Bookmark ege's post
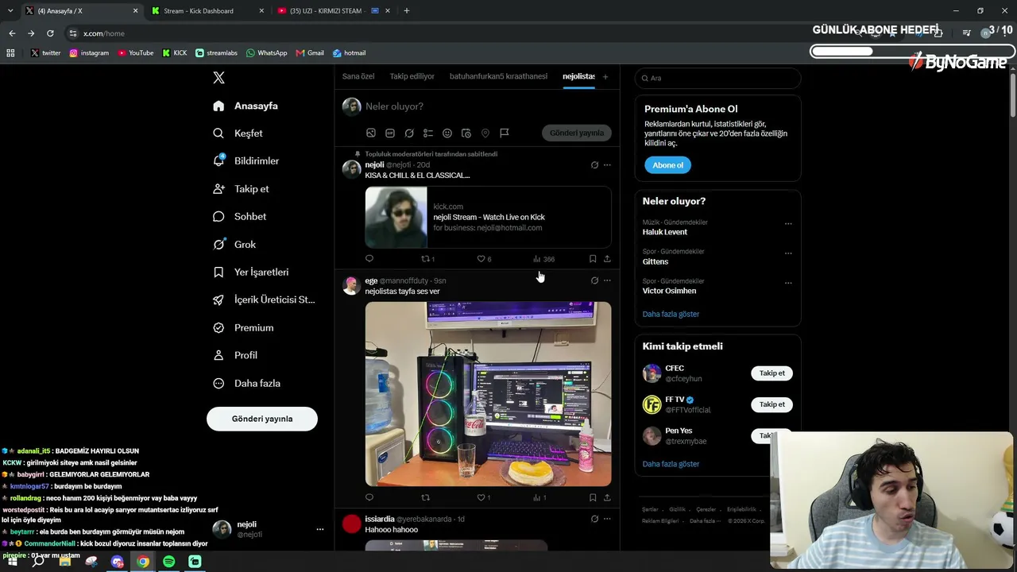 coord(593,498)
